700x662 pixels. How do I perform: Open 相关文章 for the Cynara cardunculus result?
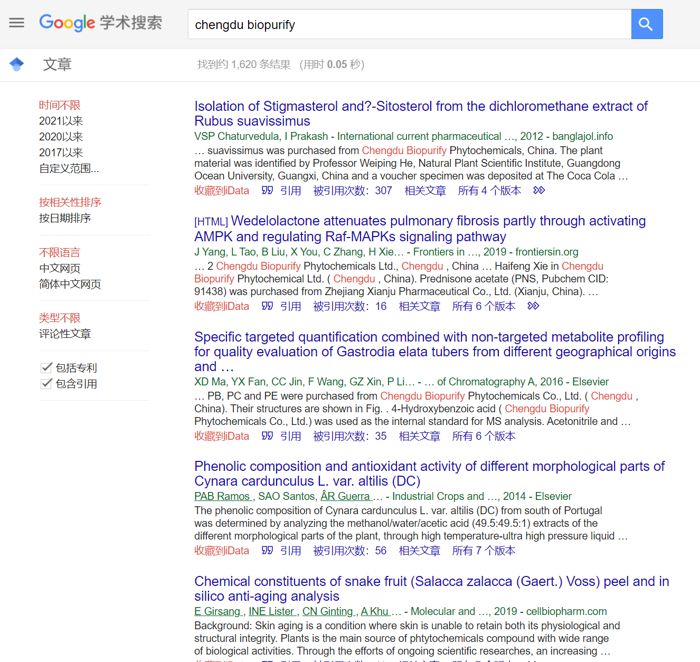(x=420, y=551)
